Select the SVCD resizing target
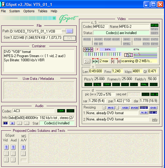The height and width of the screenshot is (168, 165). click(x=134, y=108)
